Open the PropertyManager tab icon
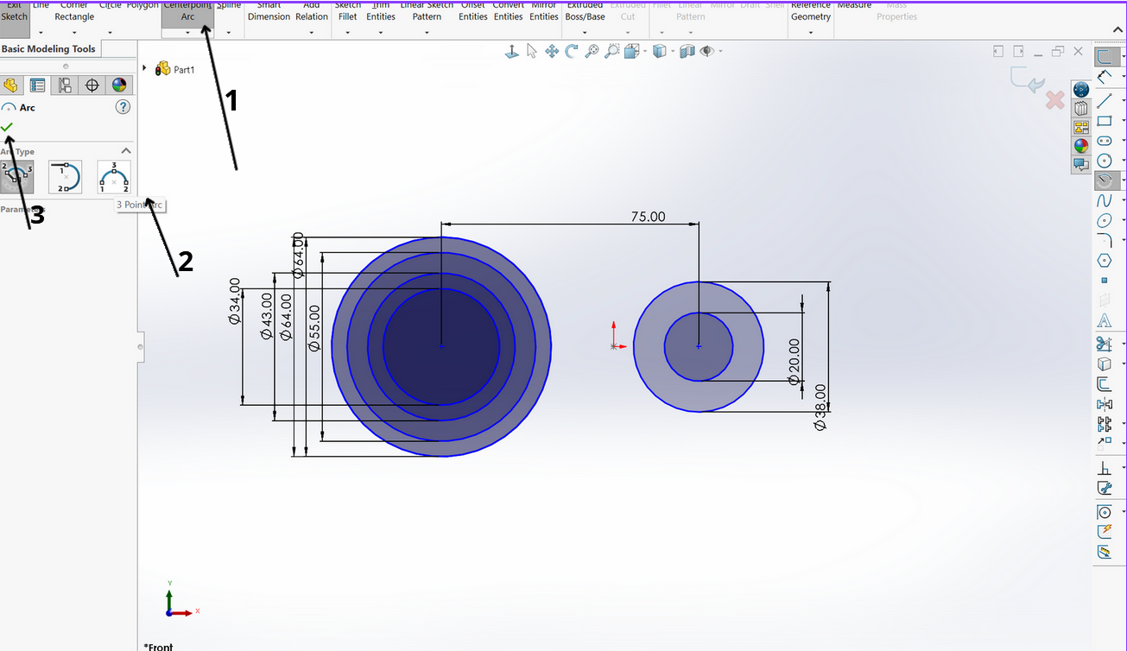 (x=37, y=85)
